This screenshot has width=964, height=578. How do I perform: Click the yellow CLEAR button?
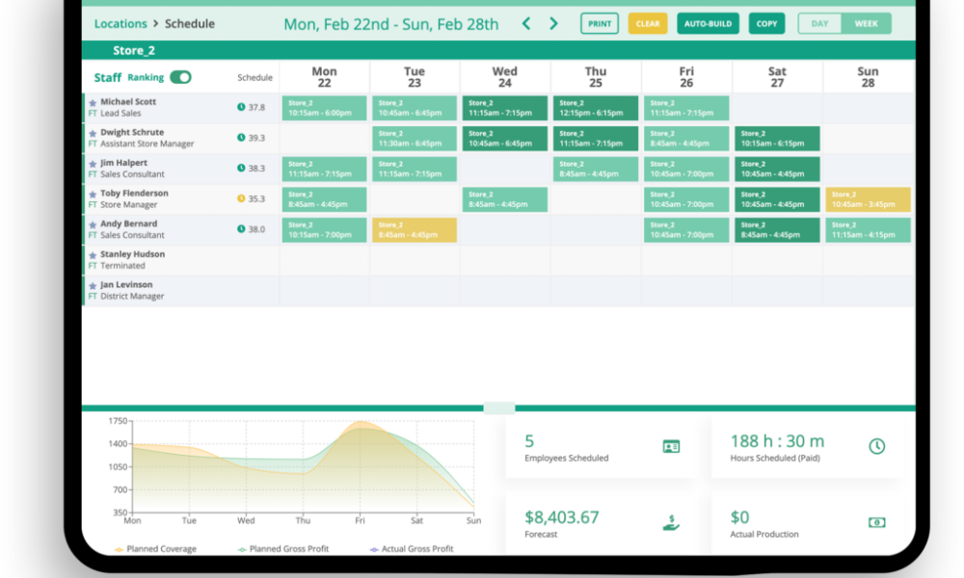648,23
